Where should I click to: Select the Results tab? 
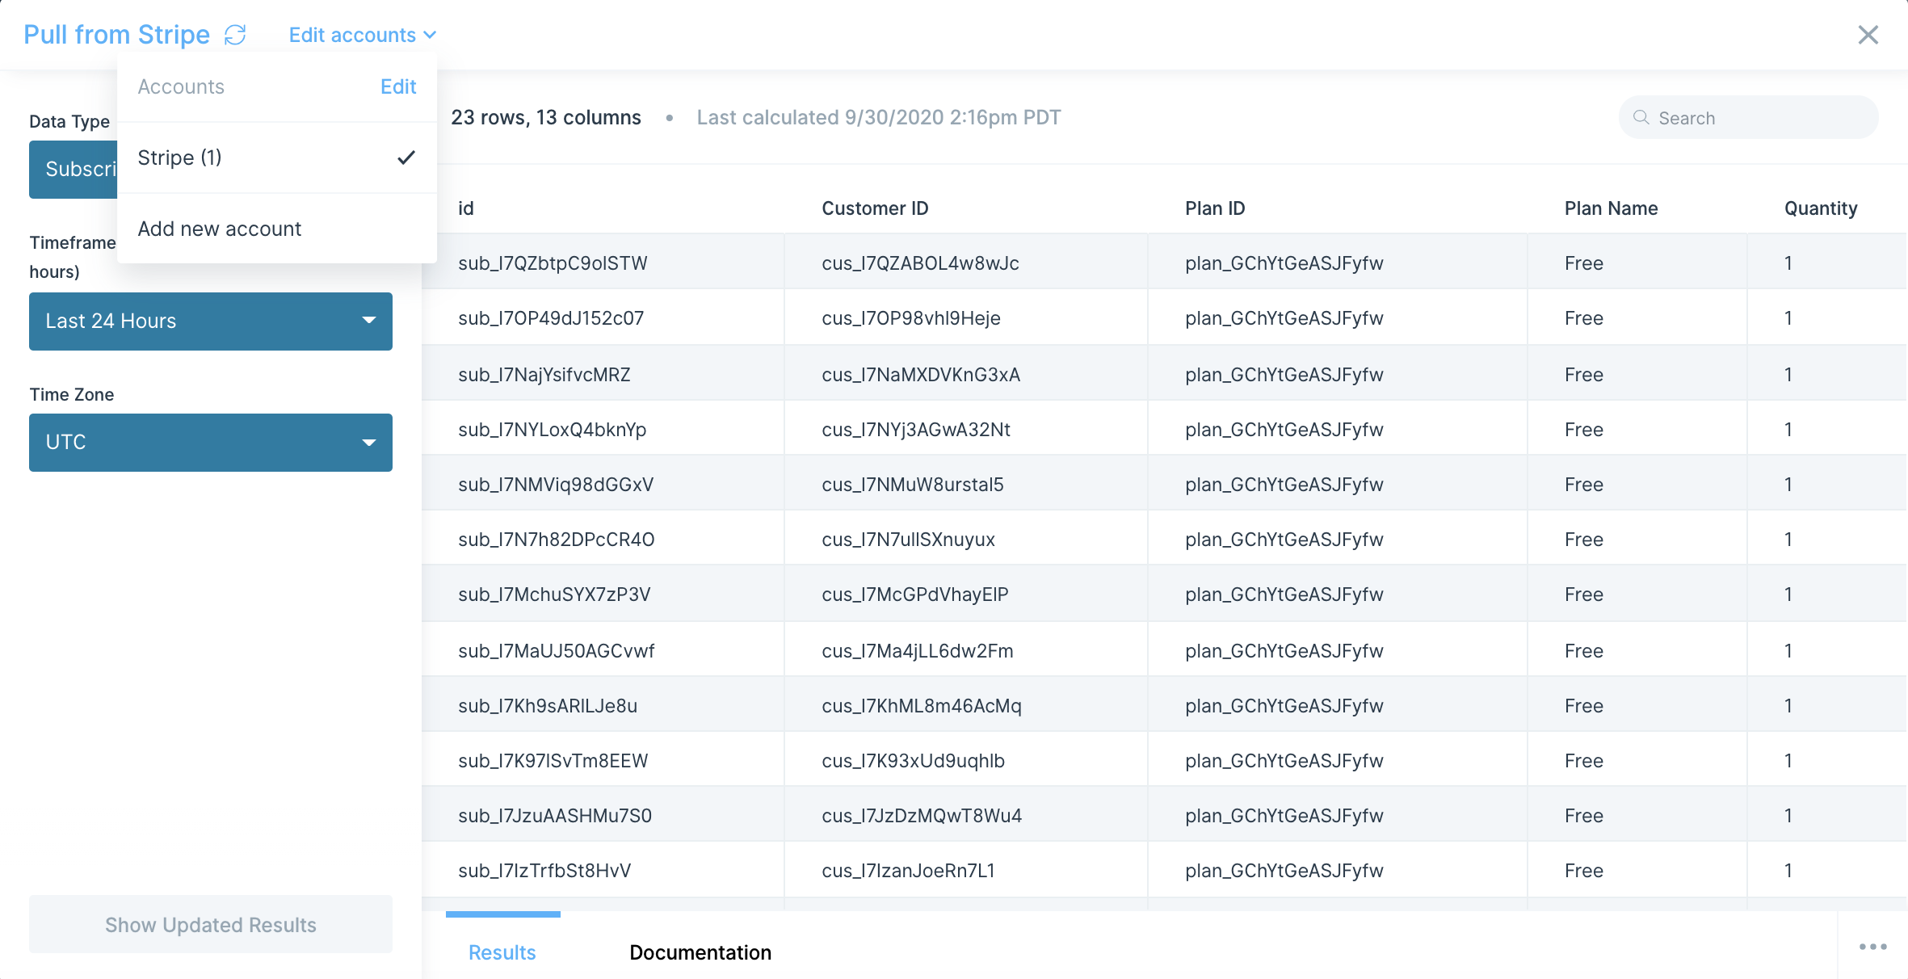[502, 952]
